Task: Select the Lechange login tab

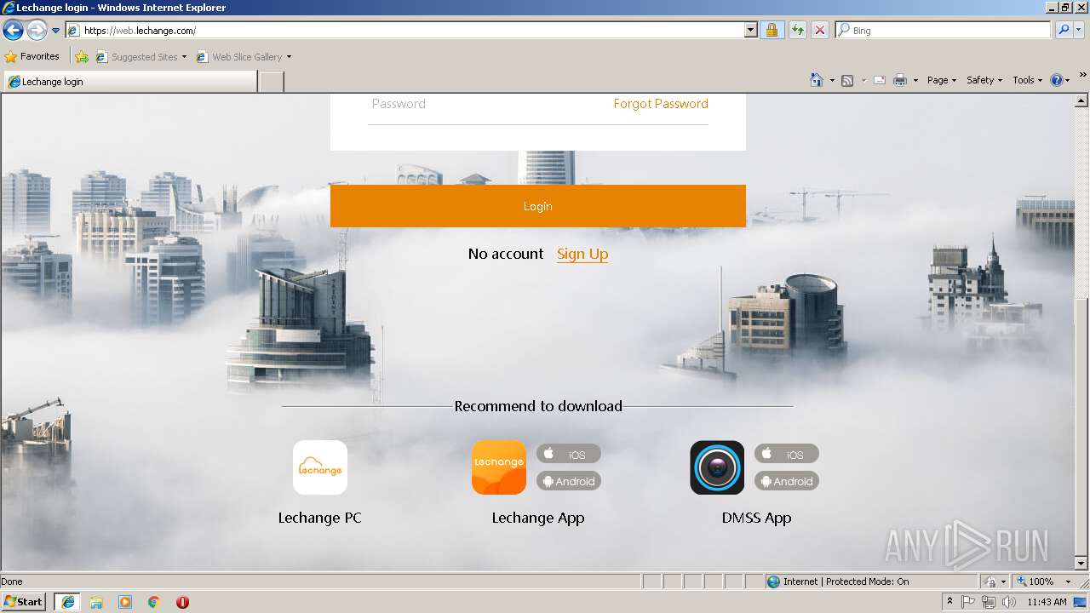Action: [129, 82]
